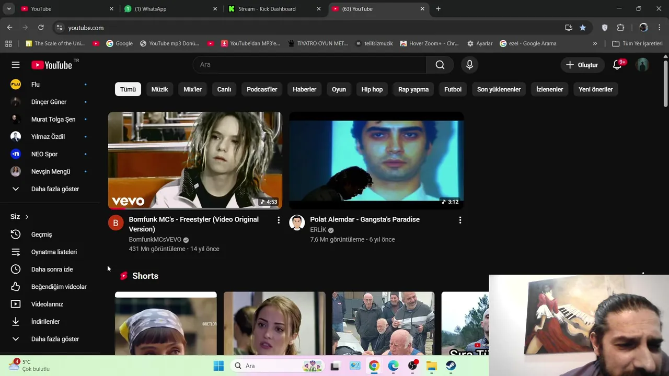The width and height of the screenshot is (669, 376).
Task: Open Chrome apps grid in bookmarks bar
Action: click(x=8, y=43)
